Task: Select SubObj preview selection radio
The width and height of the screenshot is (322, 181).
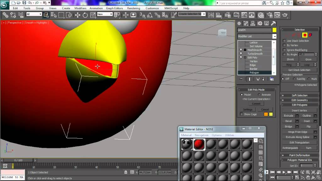Action: tap(294, 79)
